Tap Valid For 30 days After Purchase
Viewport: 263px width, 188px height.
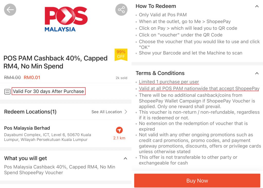[49, 91]
